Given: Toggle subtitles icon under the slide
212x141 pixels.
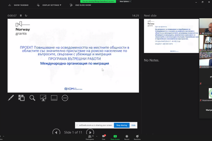Looking at the screenshot, I should coord(54,98).
